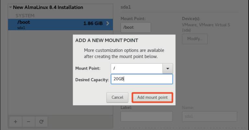Click the Modify... devices button
249x130 pixels.
point(195,39)
